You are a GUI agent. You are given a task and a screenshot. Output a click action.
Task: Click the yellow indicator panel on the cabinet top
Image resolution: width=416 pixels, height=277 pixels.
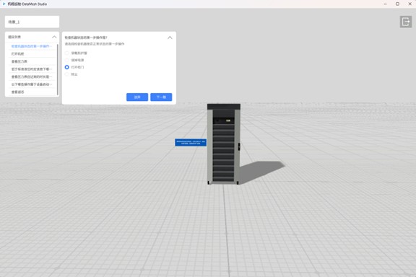coord(228,120)
